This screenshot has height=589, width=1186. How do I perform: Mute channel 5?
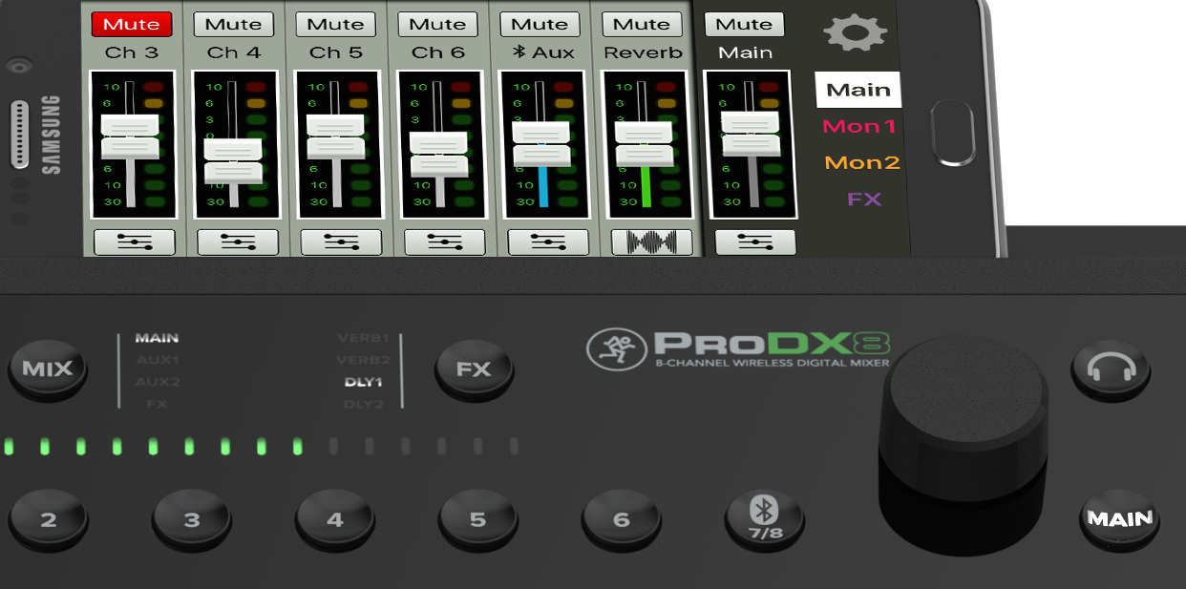click(335, 24)
